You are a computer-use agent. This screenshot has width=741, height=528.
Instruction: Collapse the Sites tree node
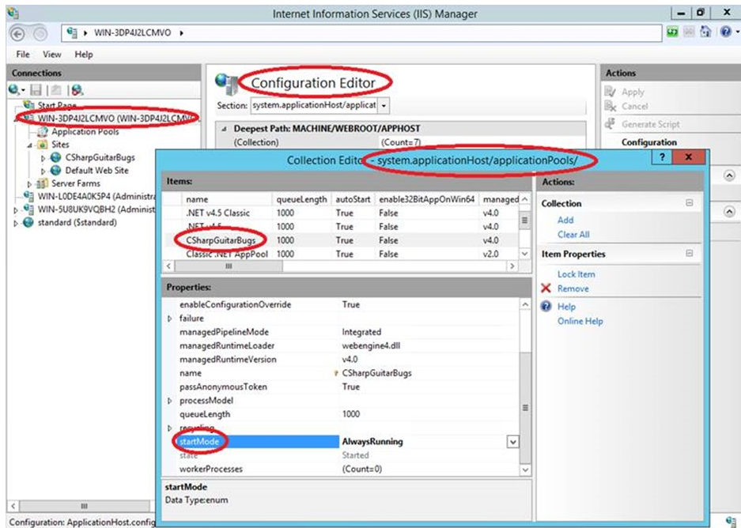coord(30,145)
